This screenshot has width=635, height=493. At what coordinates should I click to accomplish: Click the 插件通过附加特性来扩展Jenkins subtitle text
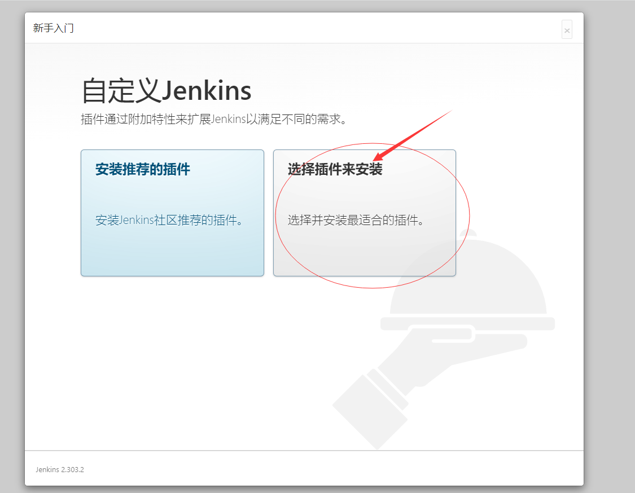coord(213,120)
